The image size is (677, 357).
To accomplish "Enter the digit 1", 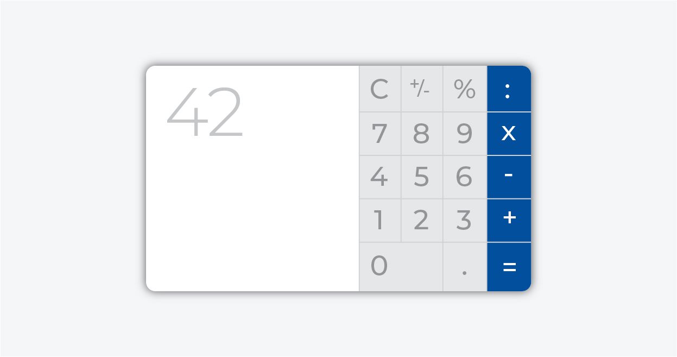I will [x=379, y=220].
